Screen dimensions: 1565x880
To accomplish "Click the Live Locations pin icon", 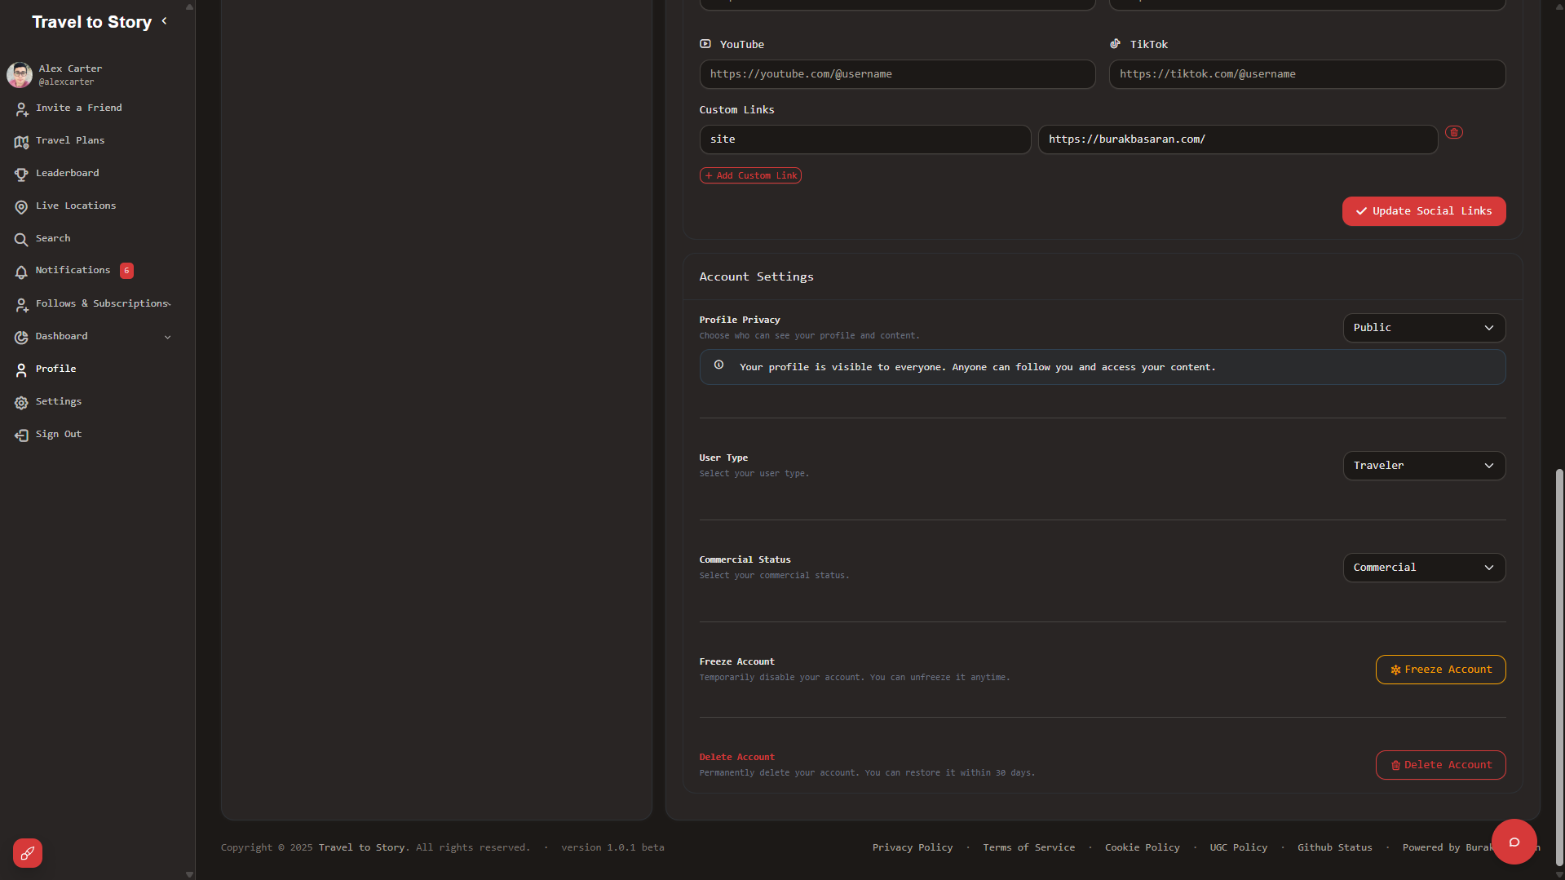I will tap(21, 206).
